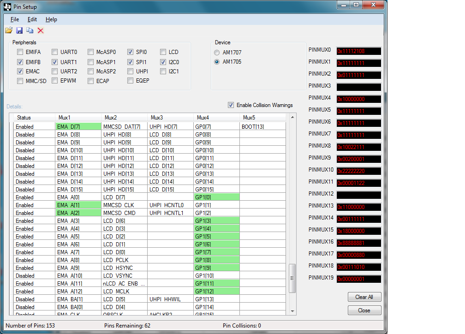The width and height of the screenshot is (465, 334).
Task: Click the Mux3 column header
Action: click(x=171, y=118)
